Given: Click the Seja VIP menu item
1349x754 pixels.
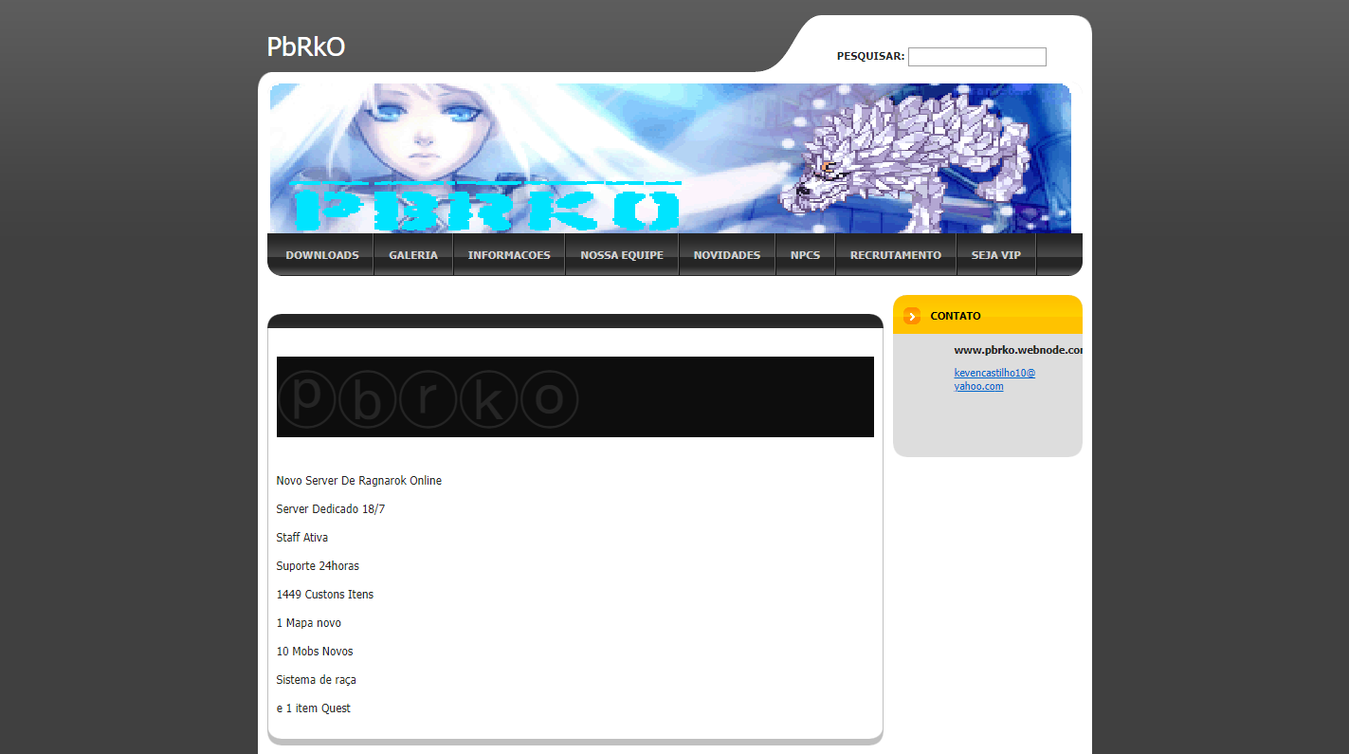Looking at the screenshot, I should [x=996, y=255].
